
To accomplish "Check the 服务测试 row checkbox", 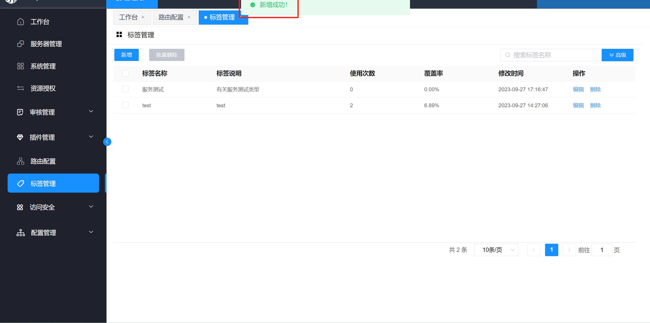I will [126, 89].
